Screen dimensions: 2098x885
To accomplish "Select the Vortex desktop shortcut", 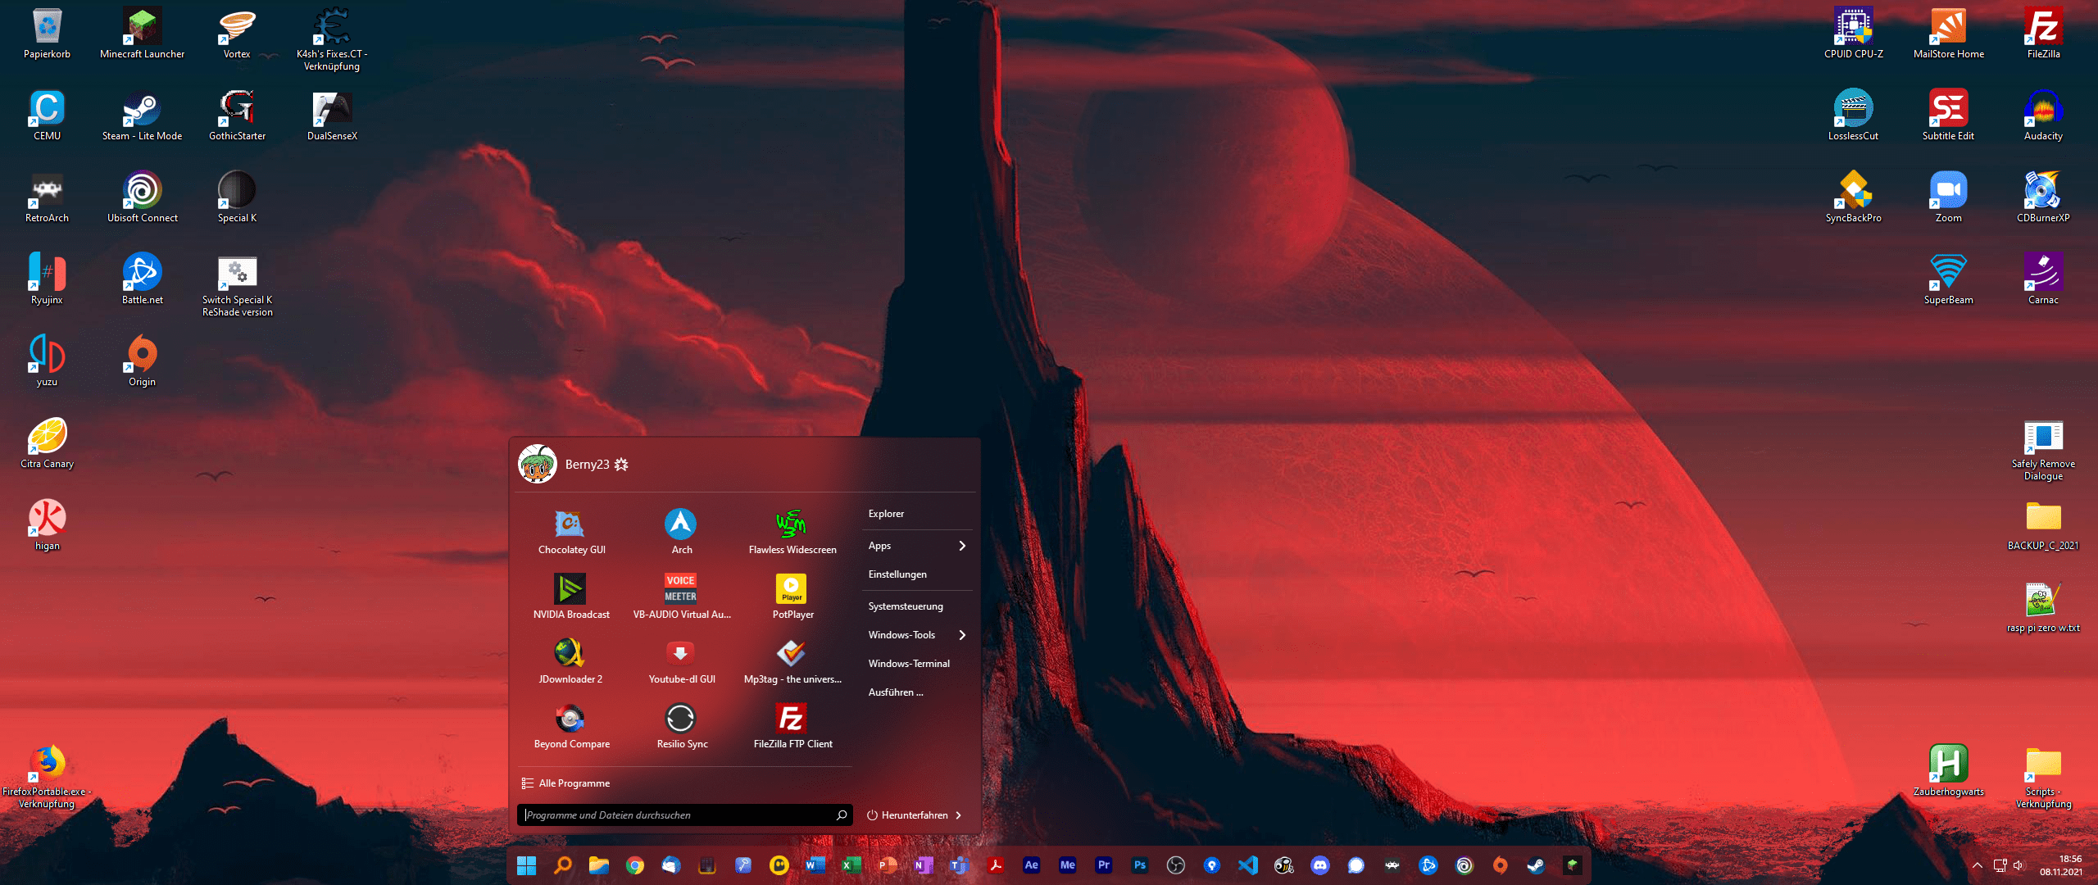I will click(x=237, y=33).
